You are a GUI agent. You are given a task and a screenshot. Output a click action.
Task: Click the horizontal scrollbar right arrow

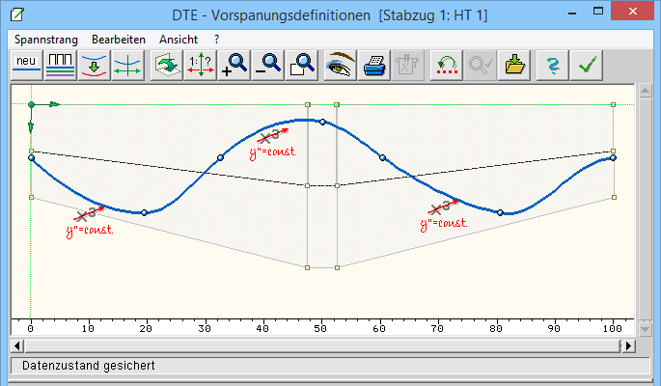[x=629, y=345]
